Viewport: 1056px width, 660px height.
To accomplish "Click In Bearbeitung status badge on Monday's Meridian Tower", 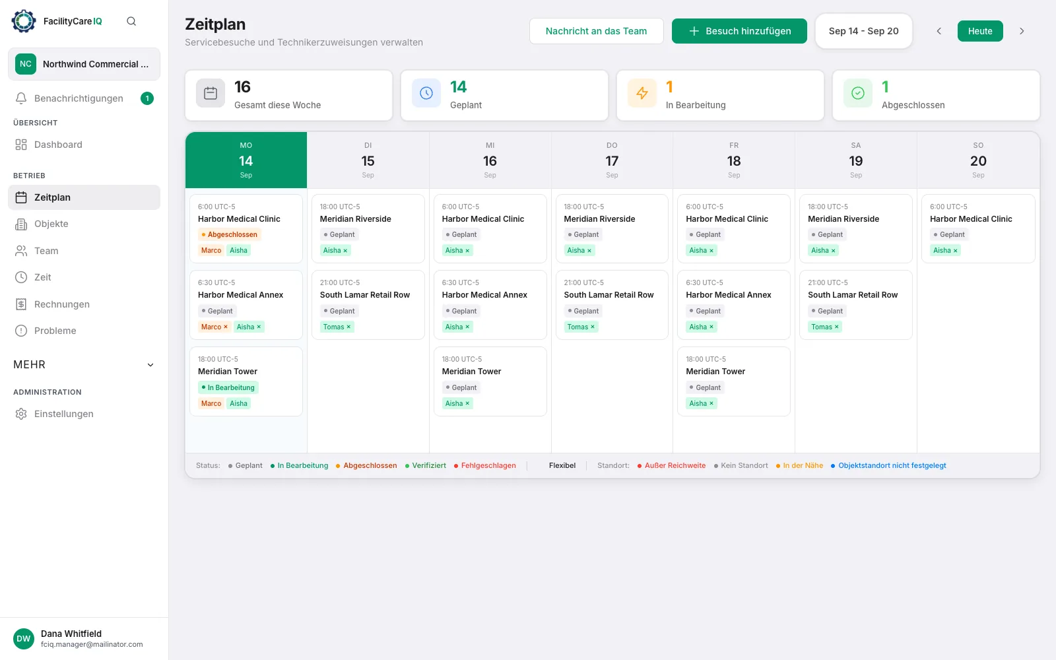I will [x=228, y=387].
